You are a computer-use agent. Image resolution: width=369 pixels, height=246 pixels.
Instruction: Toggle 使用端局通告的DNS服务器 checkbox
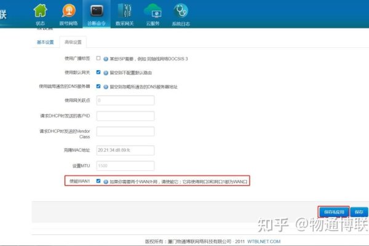coord(98,86)
